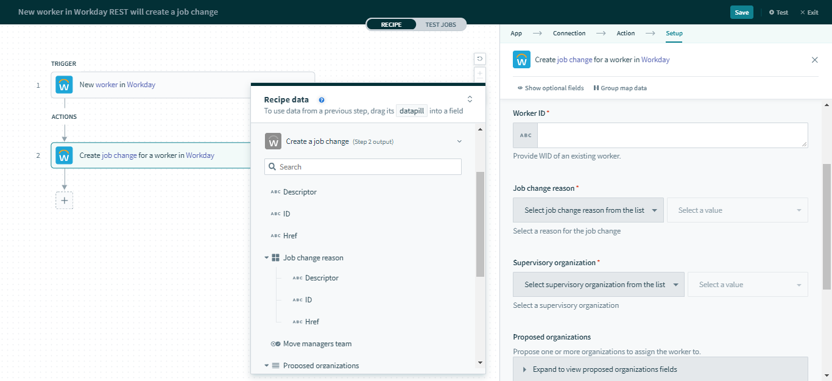Image resolution: width=832 pixels, height=381 pixels.
Task: Click the undo icon on the canvas
Action: [480, 59]
